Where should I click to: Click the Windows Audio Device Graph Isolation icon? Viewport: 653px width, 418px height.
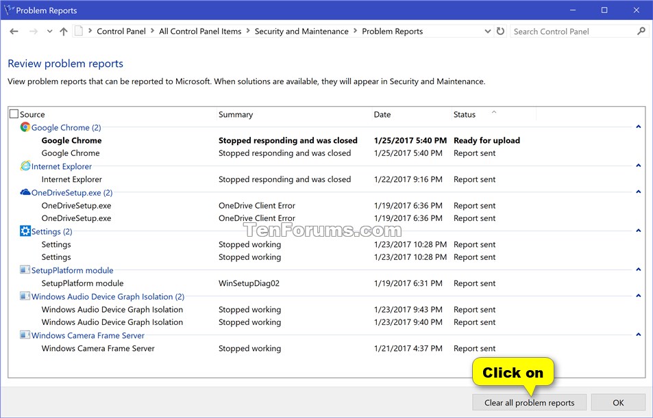(x=25, y=296)
